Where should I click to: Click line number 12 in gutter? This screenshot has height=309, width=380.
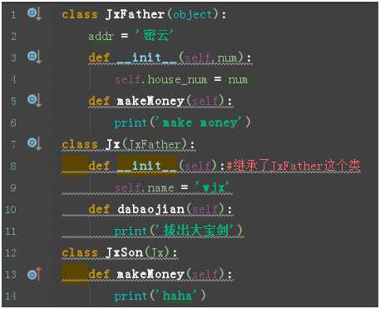pos(11,252)
